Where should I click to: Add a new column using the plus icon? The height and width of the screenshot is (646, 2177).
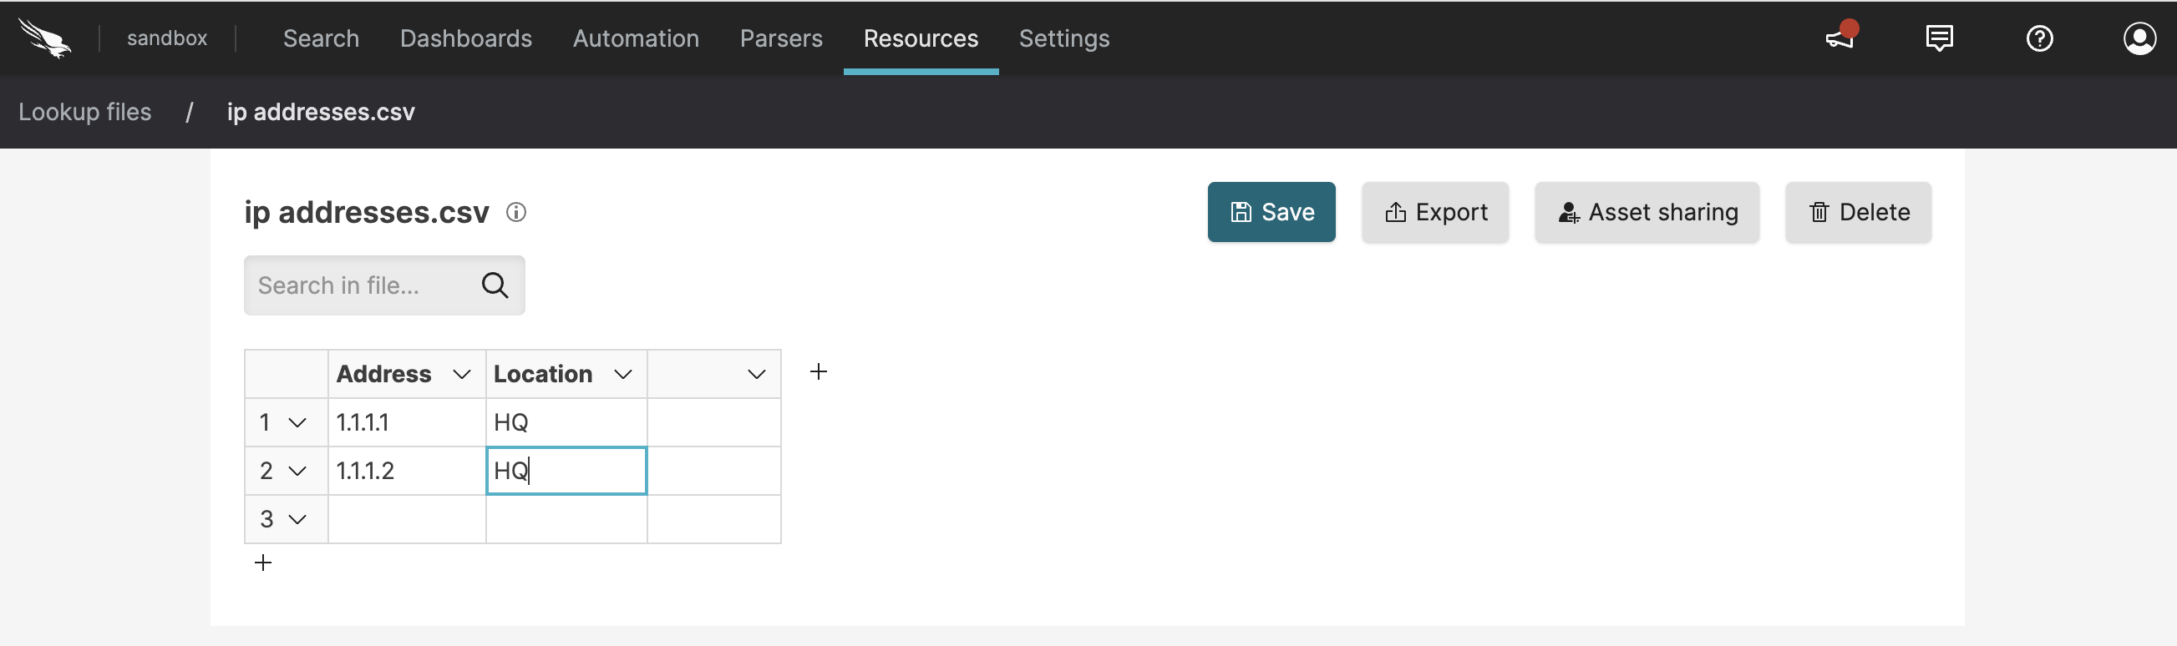click(x=817, y=371)
